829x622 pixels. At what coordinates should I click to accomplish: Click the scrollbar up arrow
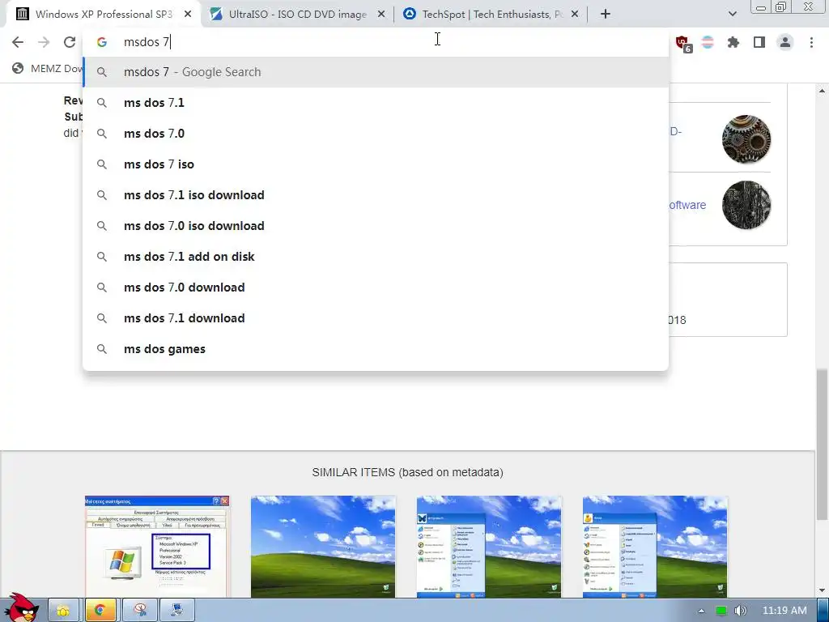[x=822, y=91]
